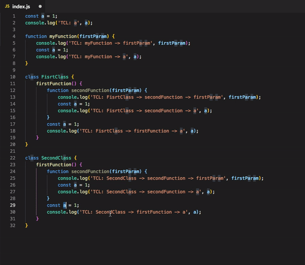Click line number 1 in gutter
Viewport: 305px width, 265px height.
tap(14, 16)
